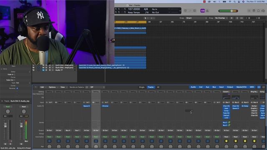Click the right inspector channel volume fader
Image resolution: width=267 pixels, height=150 pixels.
(x=21, y=125)
